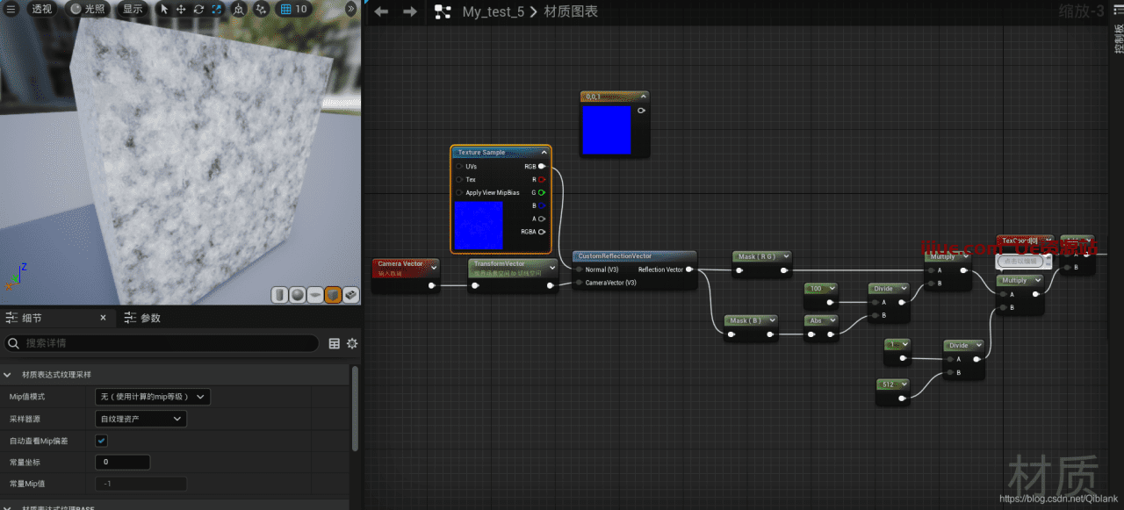Open the 光照 view mode menu
Screen dimensions: 1124x510
pos(87,9)
